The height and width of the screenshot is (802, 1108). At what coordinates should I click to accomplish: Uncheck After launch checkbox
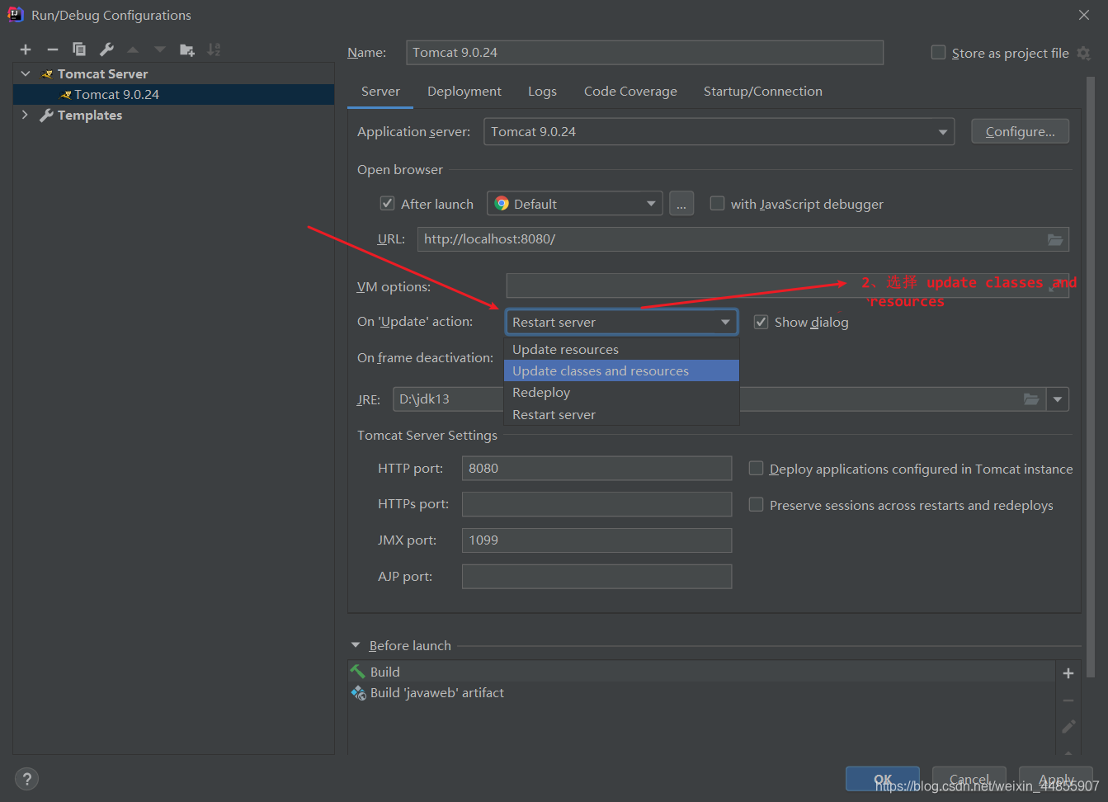387,203
